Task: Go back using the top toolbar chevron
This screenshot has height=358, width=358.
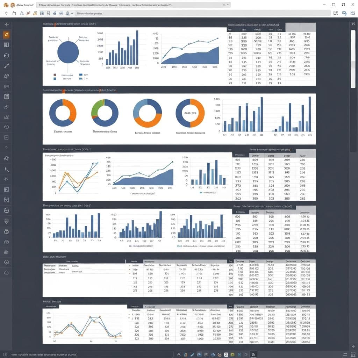Action: click(6, 13)
